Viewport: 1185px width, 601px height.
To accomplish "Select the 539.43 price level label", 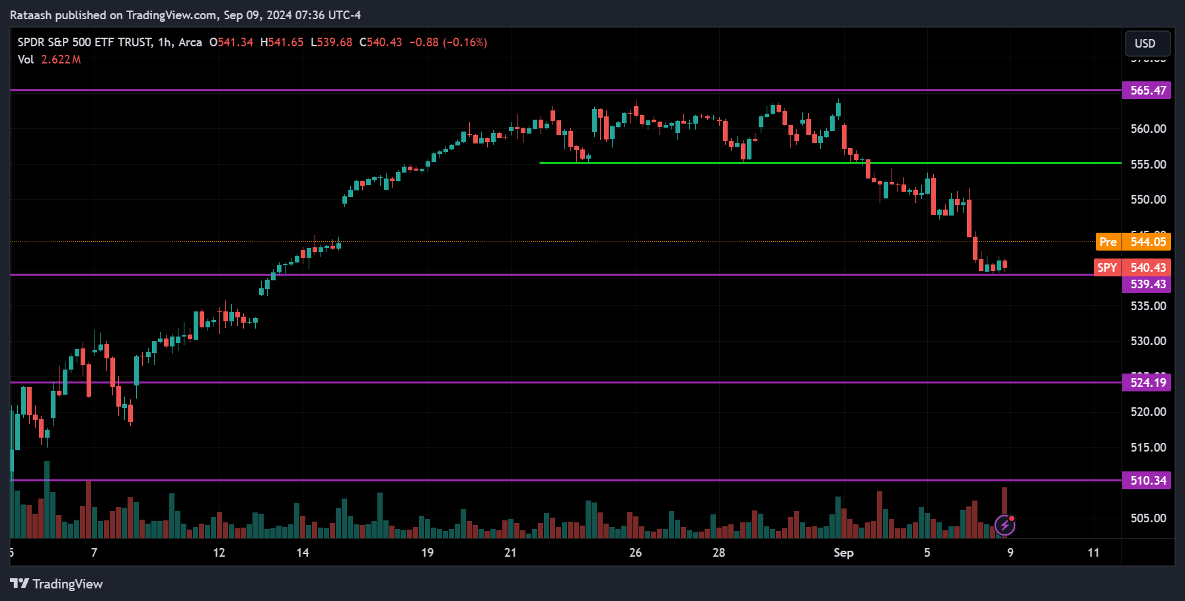I will 1147,284.
